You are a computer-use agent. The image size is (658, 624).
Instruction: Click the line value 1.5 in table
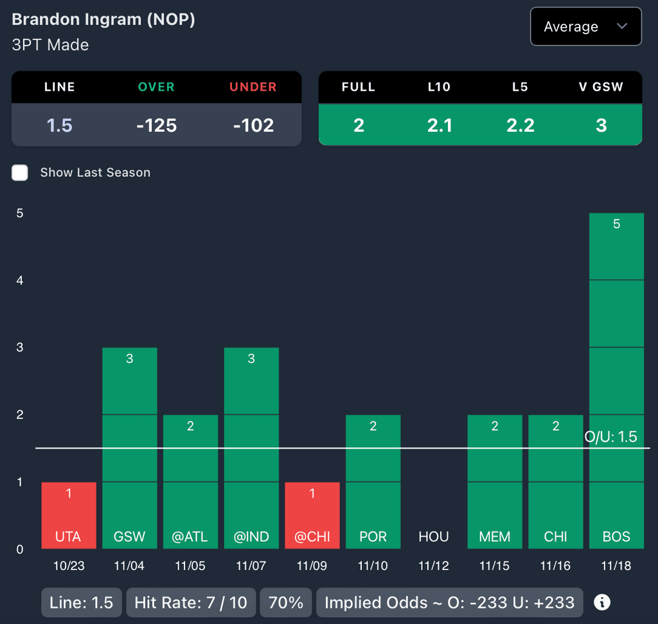60,125
